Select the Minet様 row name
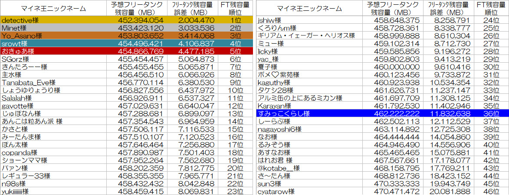Image resolution: width=509 pixels, height=195 pixels. click(x=15, y=28)
